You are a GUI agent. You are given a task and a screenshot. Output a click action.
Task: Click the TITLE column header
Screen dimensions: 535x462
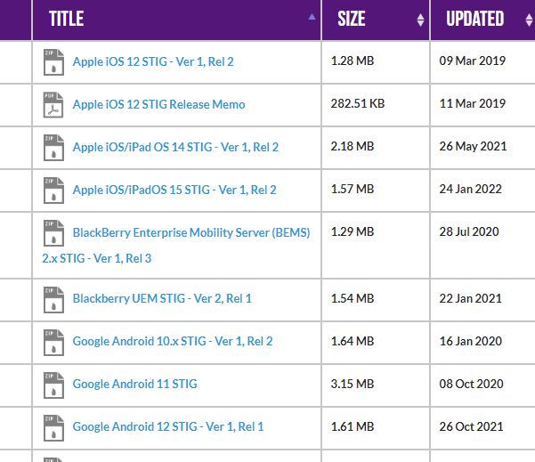[x=67, y=19]
